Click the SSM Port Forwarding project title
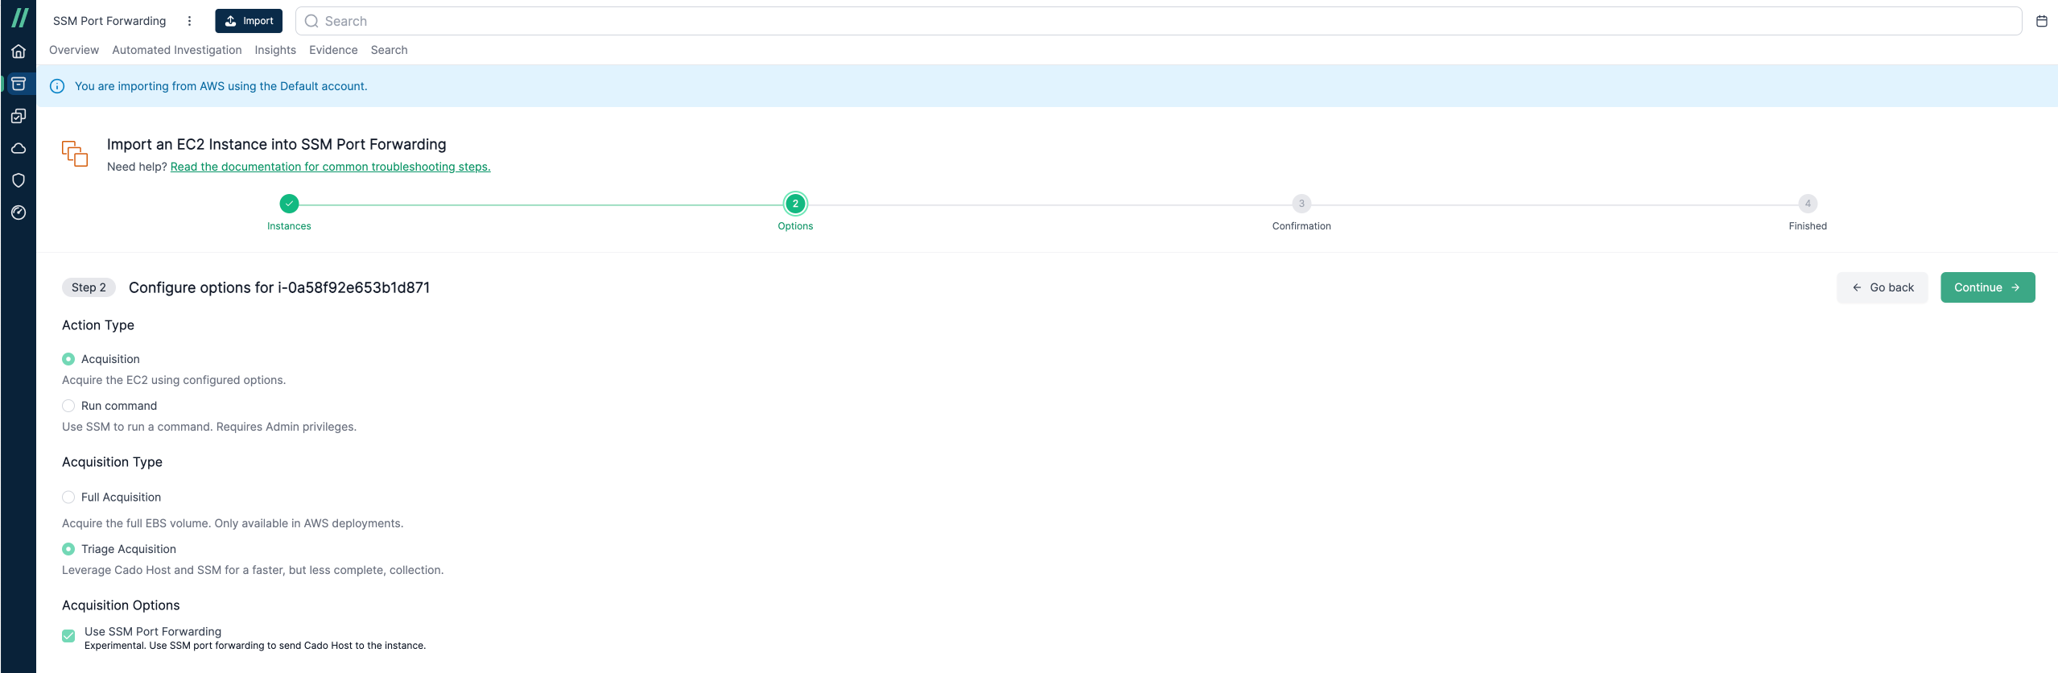2058x673 pixels. (109, 21)
